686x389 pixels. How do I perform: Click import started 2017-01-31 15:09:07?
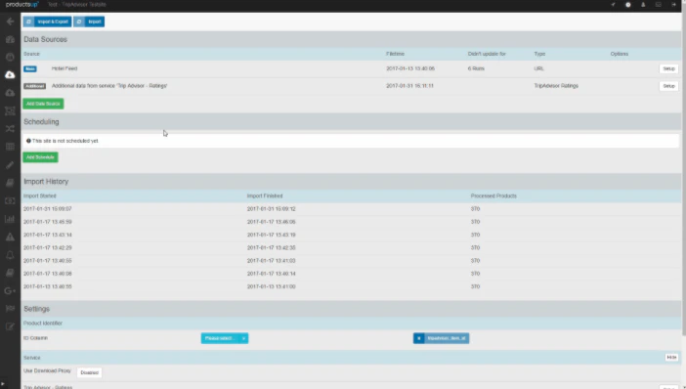coord(47,209)
